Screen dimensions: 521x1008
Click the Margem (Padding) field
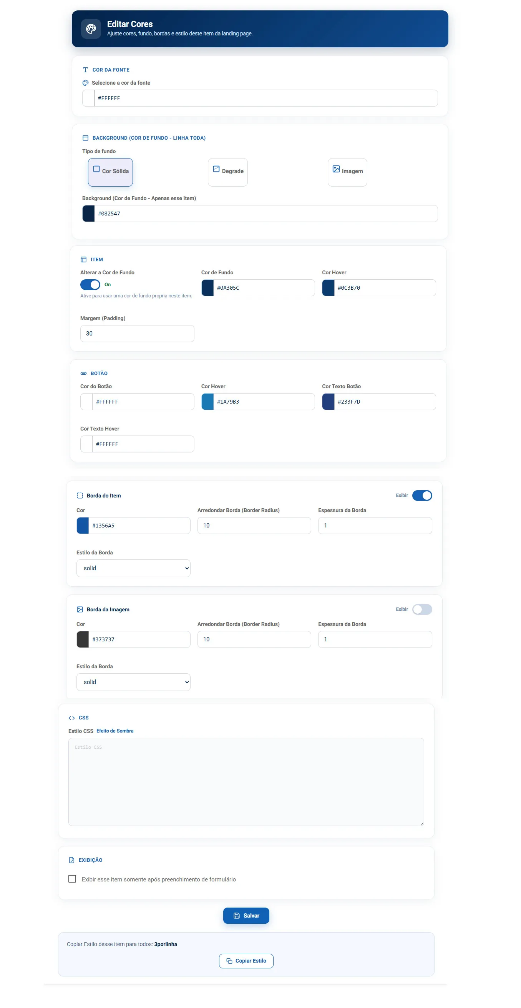click(x=137, y=334)
